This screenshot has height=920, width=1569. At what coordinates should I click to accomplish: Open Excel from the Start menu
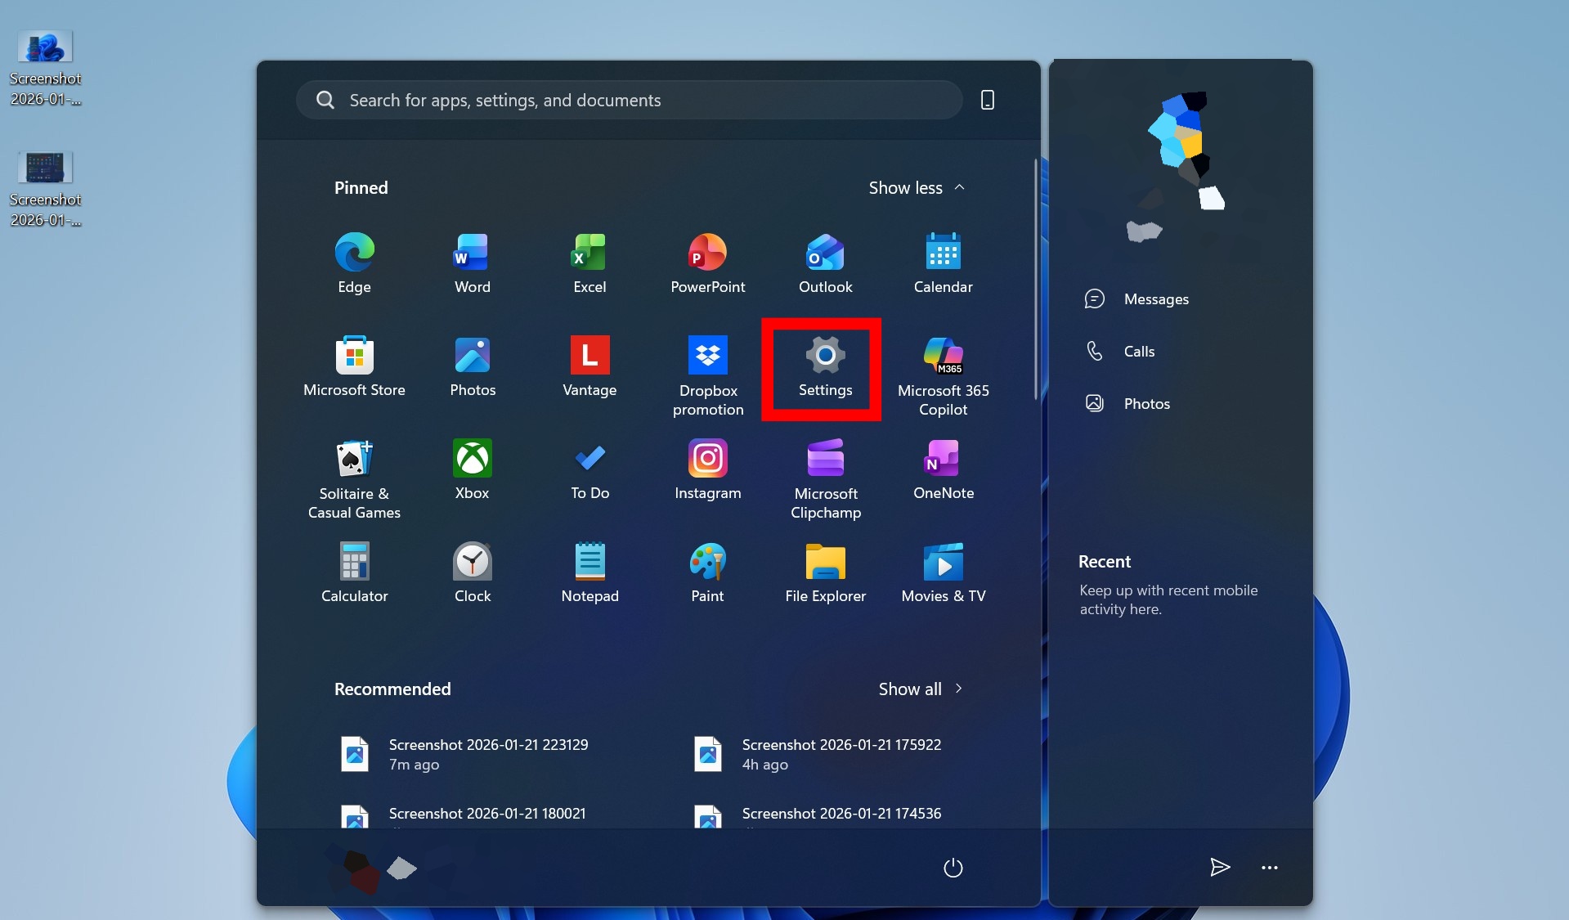(x=589, y=263)
